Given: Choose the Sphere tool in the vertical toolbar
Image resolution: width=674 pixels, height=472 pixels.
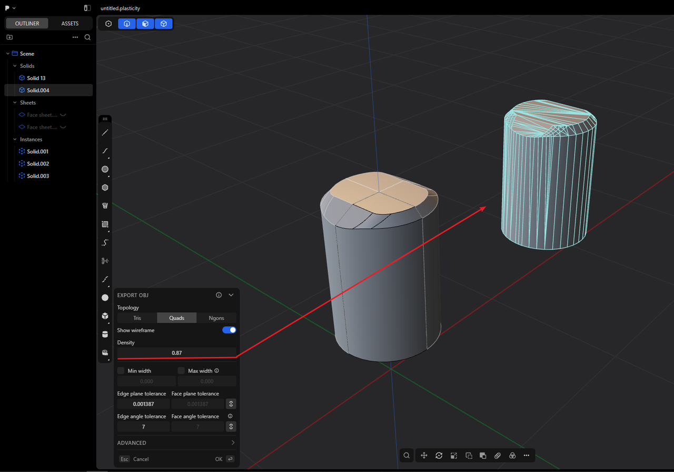Looking at the screenshot, I should pos(105,297).
